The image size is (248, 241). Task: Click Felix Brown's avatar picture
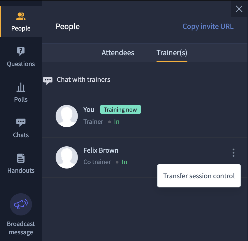click(66, 157)
